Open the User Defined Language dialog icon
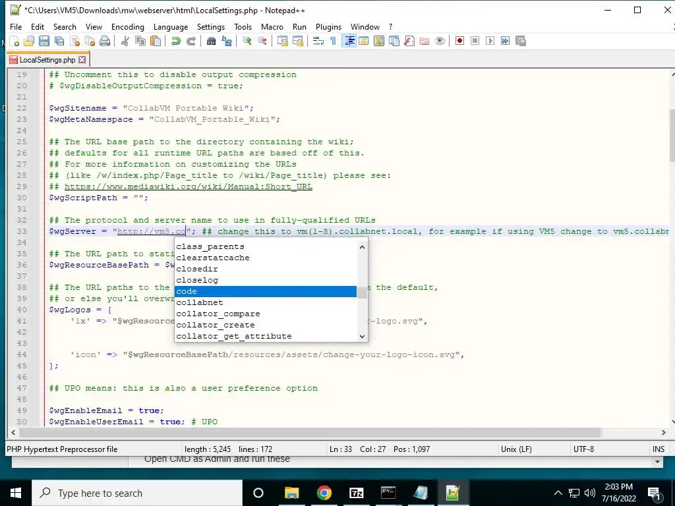675x506 pixels. click(364, 41)
